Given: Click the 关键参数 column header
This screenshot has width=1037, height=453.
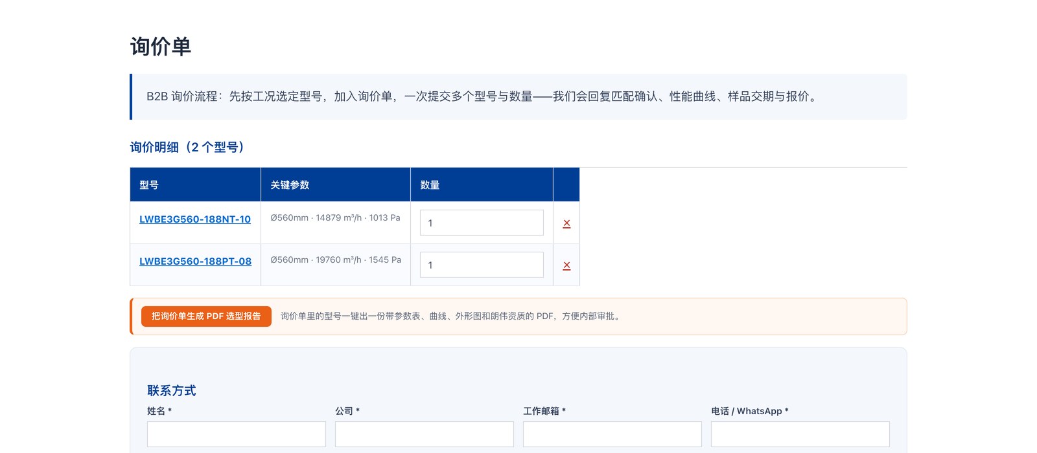Looking at the screenshot, I should pos(336,184).
